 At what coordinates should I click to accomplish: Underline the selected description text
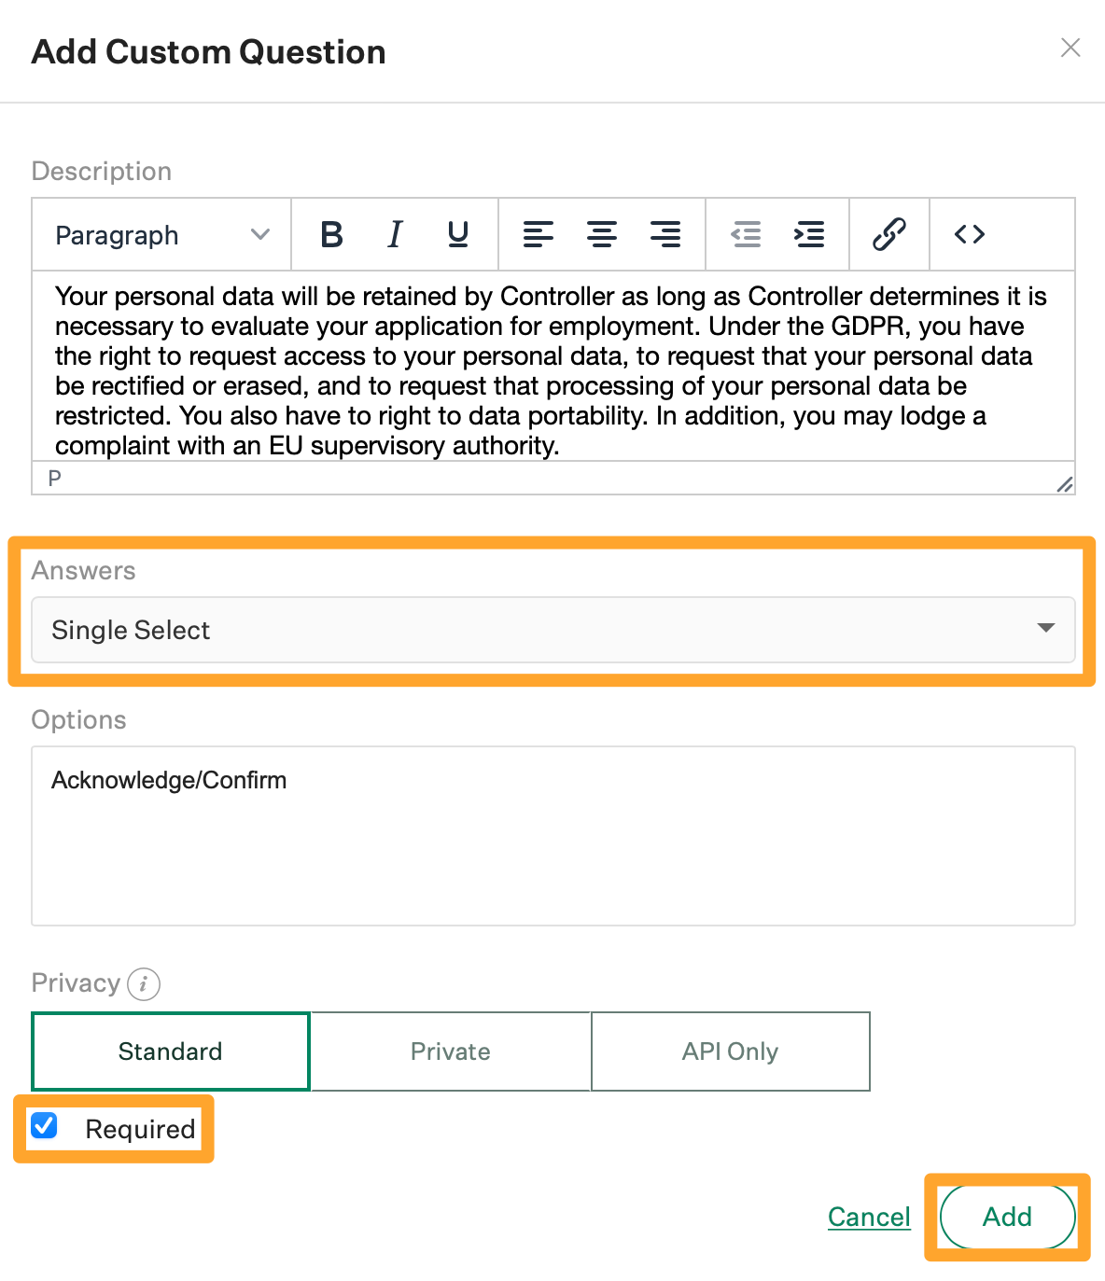457,234
